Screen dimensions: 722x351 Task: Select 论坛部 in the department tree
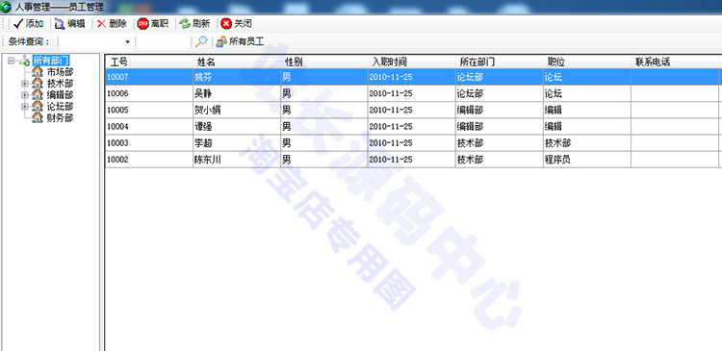click(x=60, y=107)
